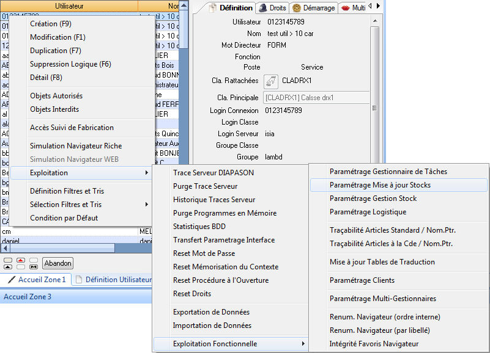Select Reset Mot de Passe
Image resolution: width=490 pixels, height=353 pixels.
(204, 253)
